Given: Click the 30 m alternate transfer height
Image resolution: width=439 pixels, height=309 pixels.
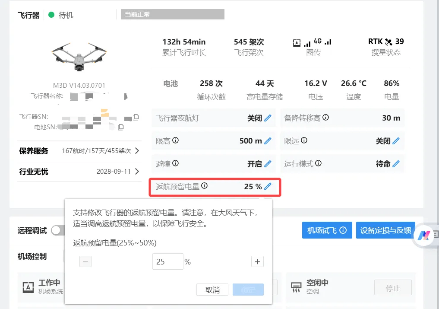Looking at the screenshot, I should pyautogui.click(x=391, y=118).
